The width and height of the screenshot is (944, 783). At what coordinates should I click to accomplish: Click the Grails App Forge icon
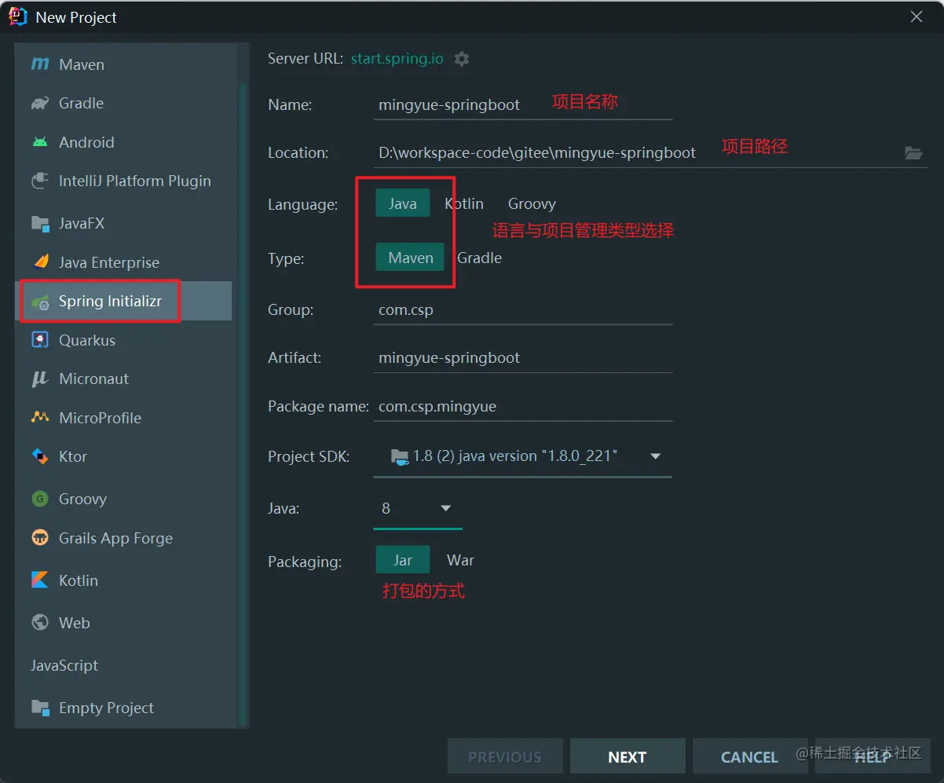(x=40, y=538)
